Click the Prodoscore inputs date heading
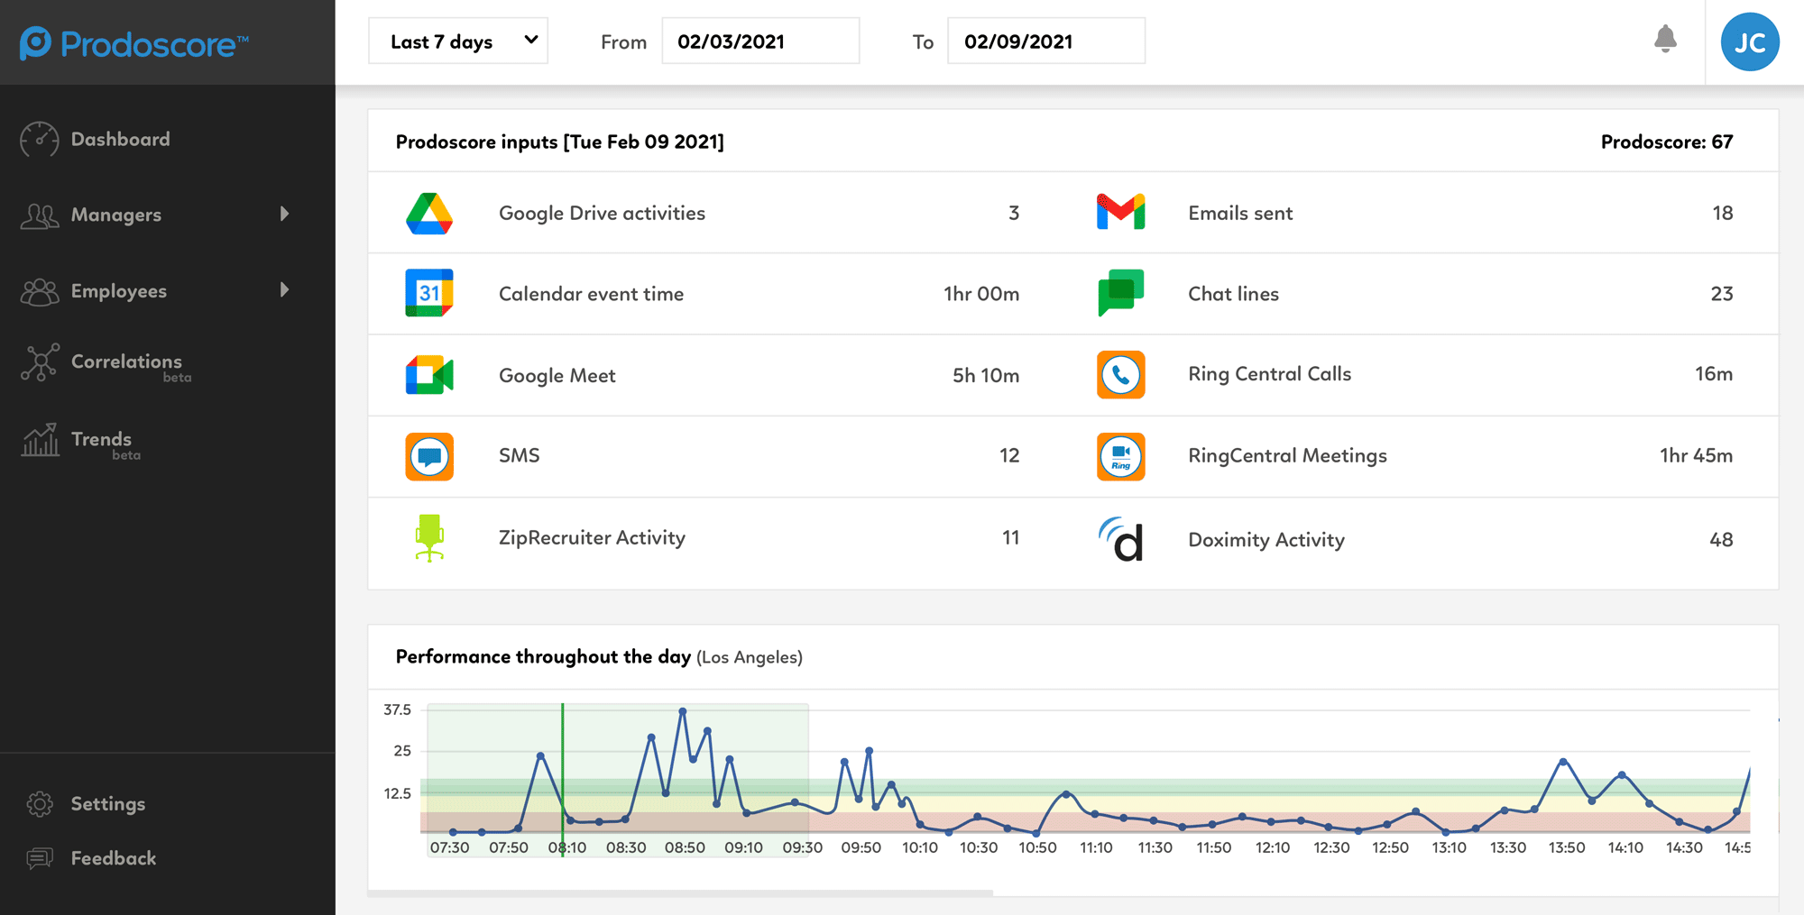Image resolution: width=1804 pixels, height=915 pixels. coord(560,142)
